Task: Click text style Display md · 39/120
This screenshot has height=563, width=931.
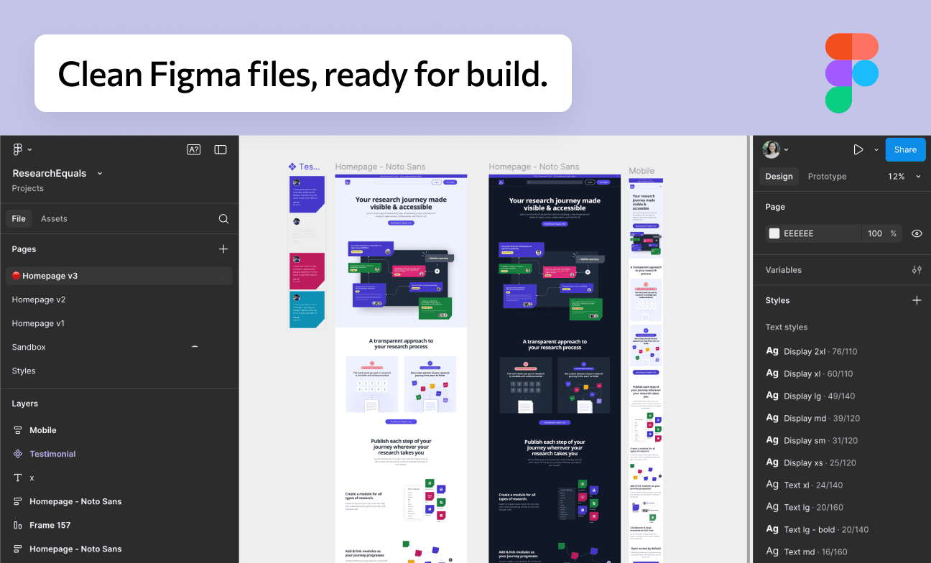Action: (822, 419)
